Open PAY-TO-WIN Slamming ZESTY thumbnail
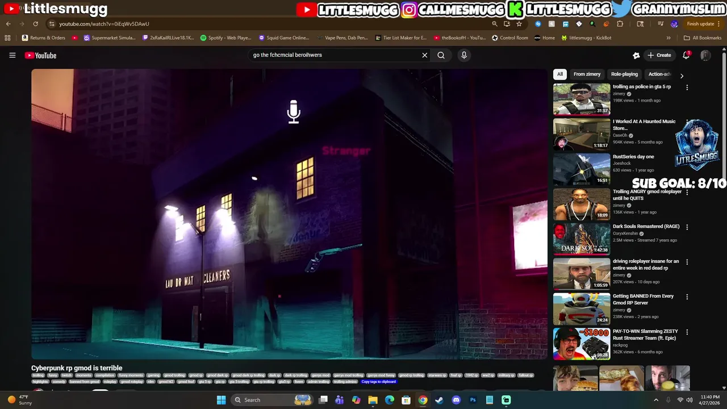Screen dimensions: 727x409 coord(582,344)
